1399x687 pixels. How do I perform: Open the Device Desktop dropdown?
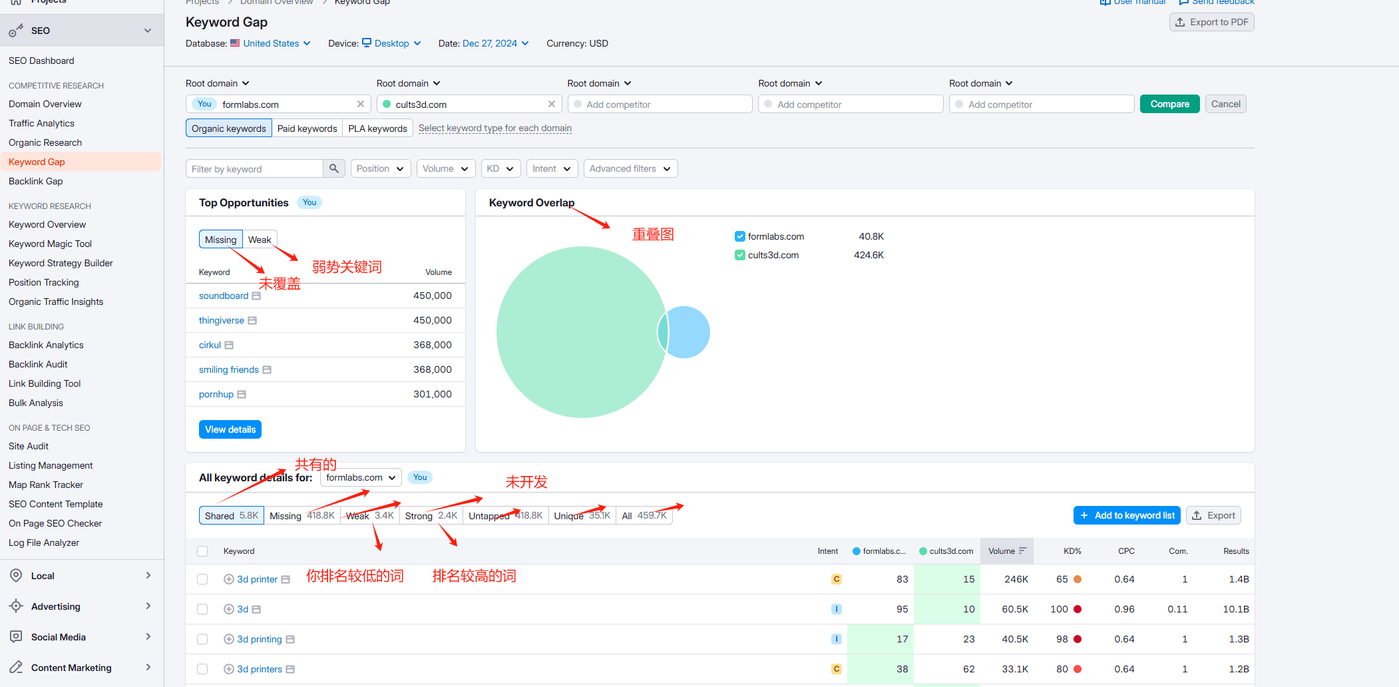click(391, 43)
